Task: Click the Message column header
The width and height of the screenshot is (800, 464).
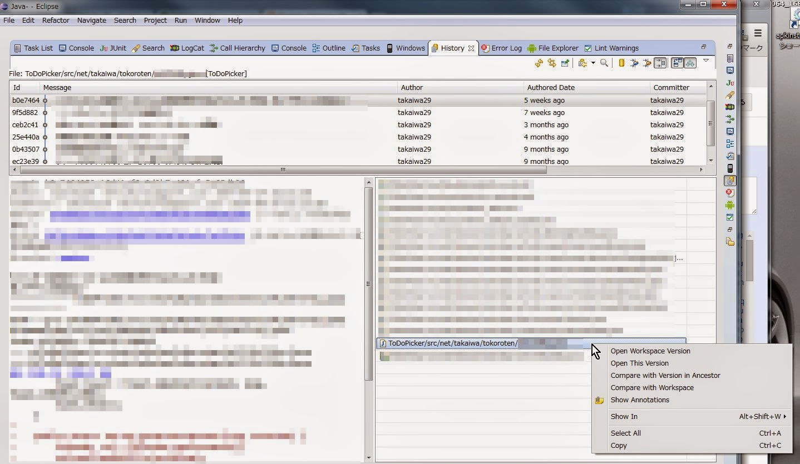Action: [x=219, y=87]
